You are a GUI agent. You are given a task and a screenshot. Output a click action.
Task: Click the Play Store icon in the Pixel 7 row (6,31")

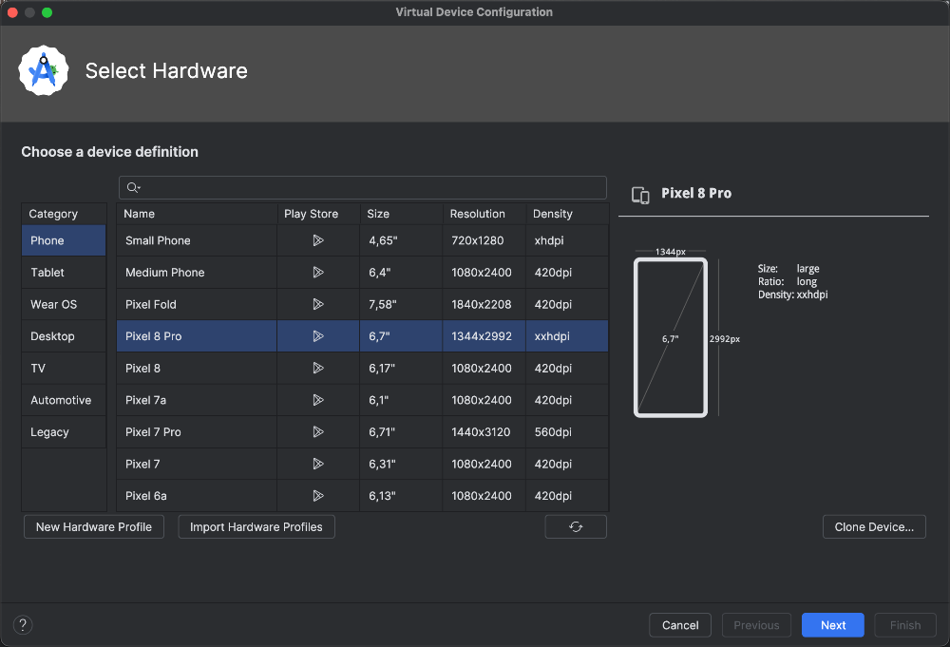318,464
